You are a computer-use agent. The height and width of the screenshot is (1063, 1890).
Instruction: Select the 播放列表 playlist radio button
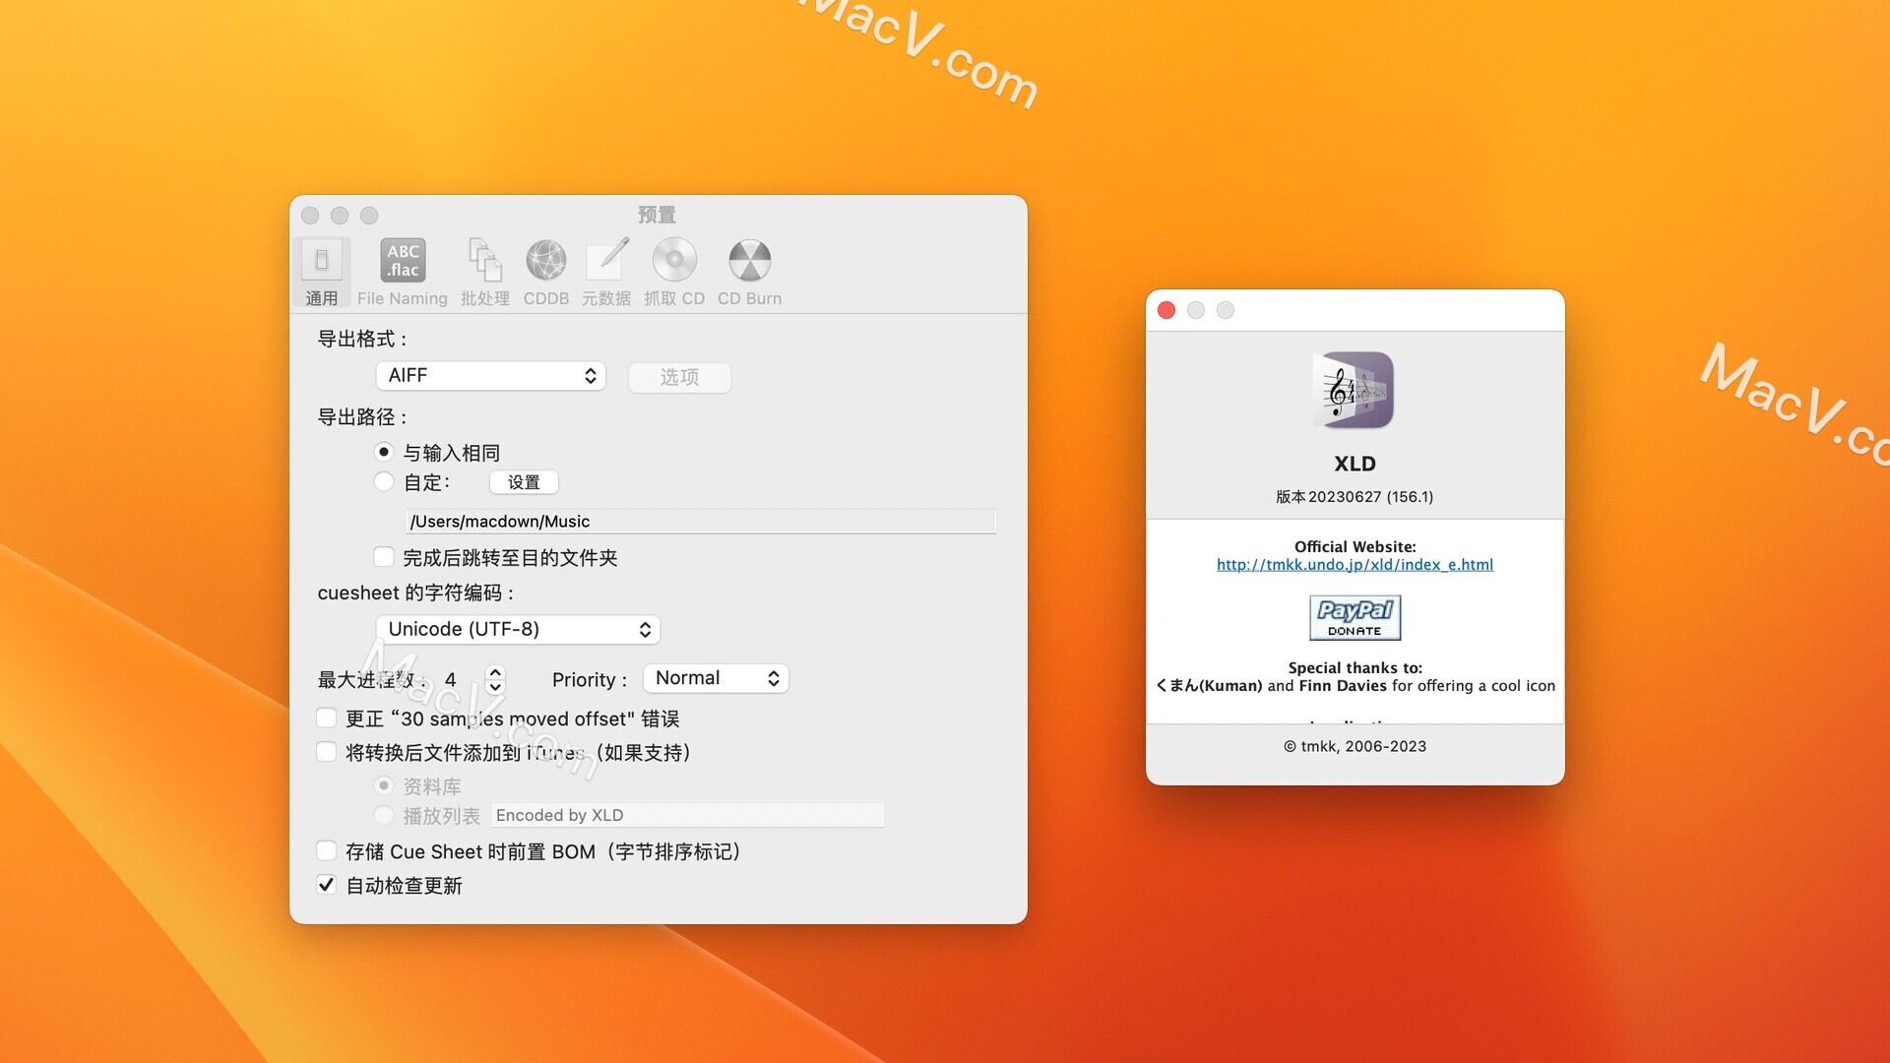pyautogui.click(x=384, y=815)
